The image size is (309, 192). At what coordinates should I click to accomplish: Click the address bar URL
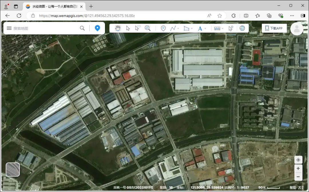coord(87,15)
